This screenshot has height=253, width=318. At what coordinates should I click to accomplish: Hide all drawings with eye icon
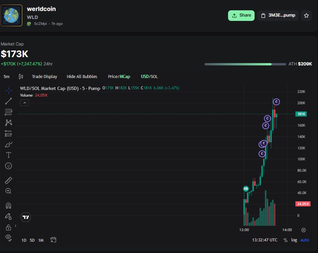(9, 238)
